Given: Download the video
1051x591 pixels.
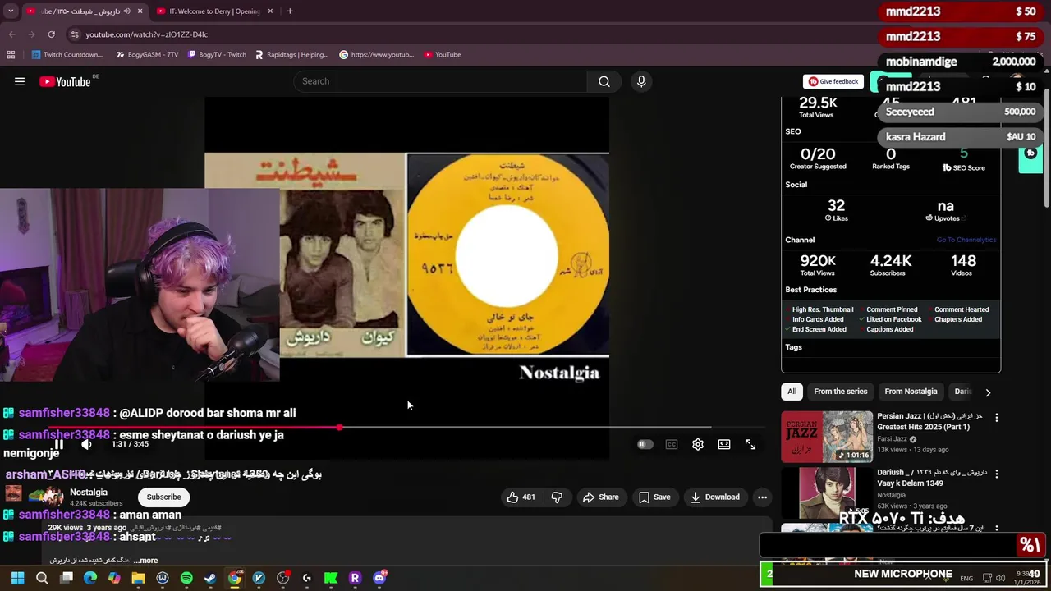Looking at the screenshot, I should tap(715, 497).
